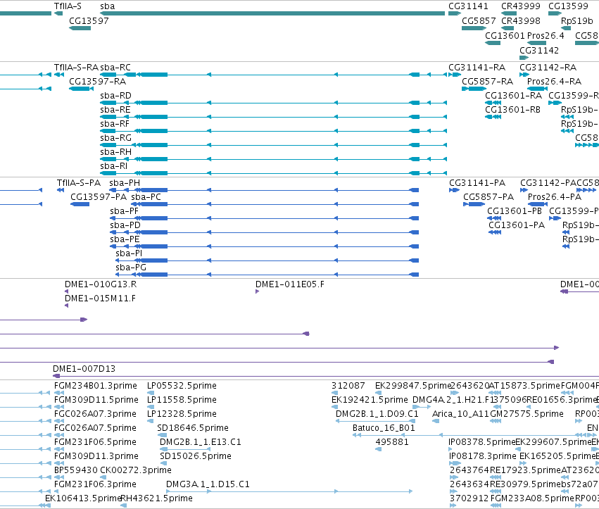Select transcript Pros26.4-RA
This screenshot has height=509, width=599.
[x=555, y=82]
